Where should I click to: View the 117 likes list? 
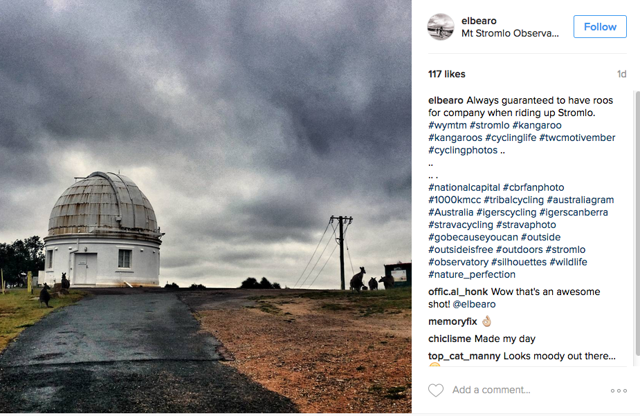tap(446, 74)
